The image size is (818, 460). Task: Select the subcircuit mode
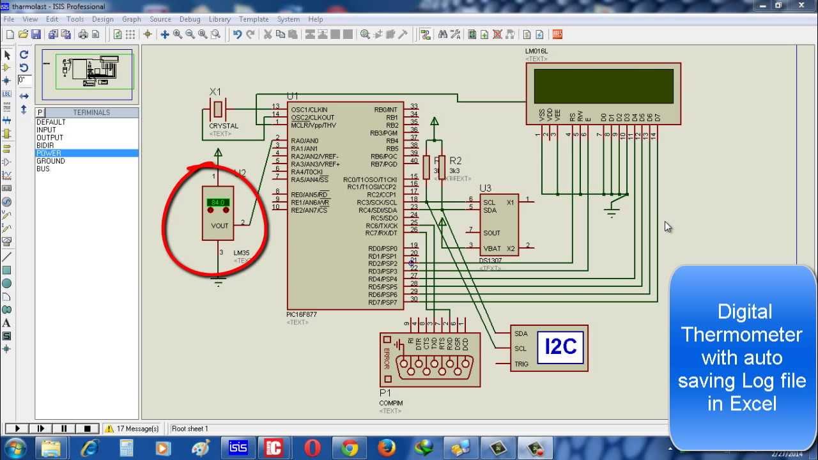pyautogui.click(x=8, y=134)
